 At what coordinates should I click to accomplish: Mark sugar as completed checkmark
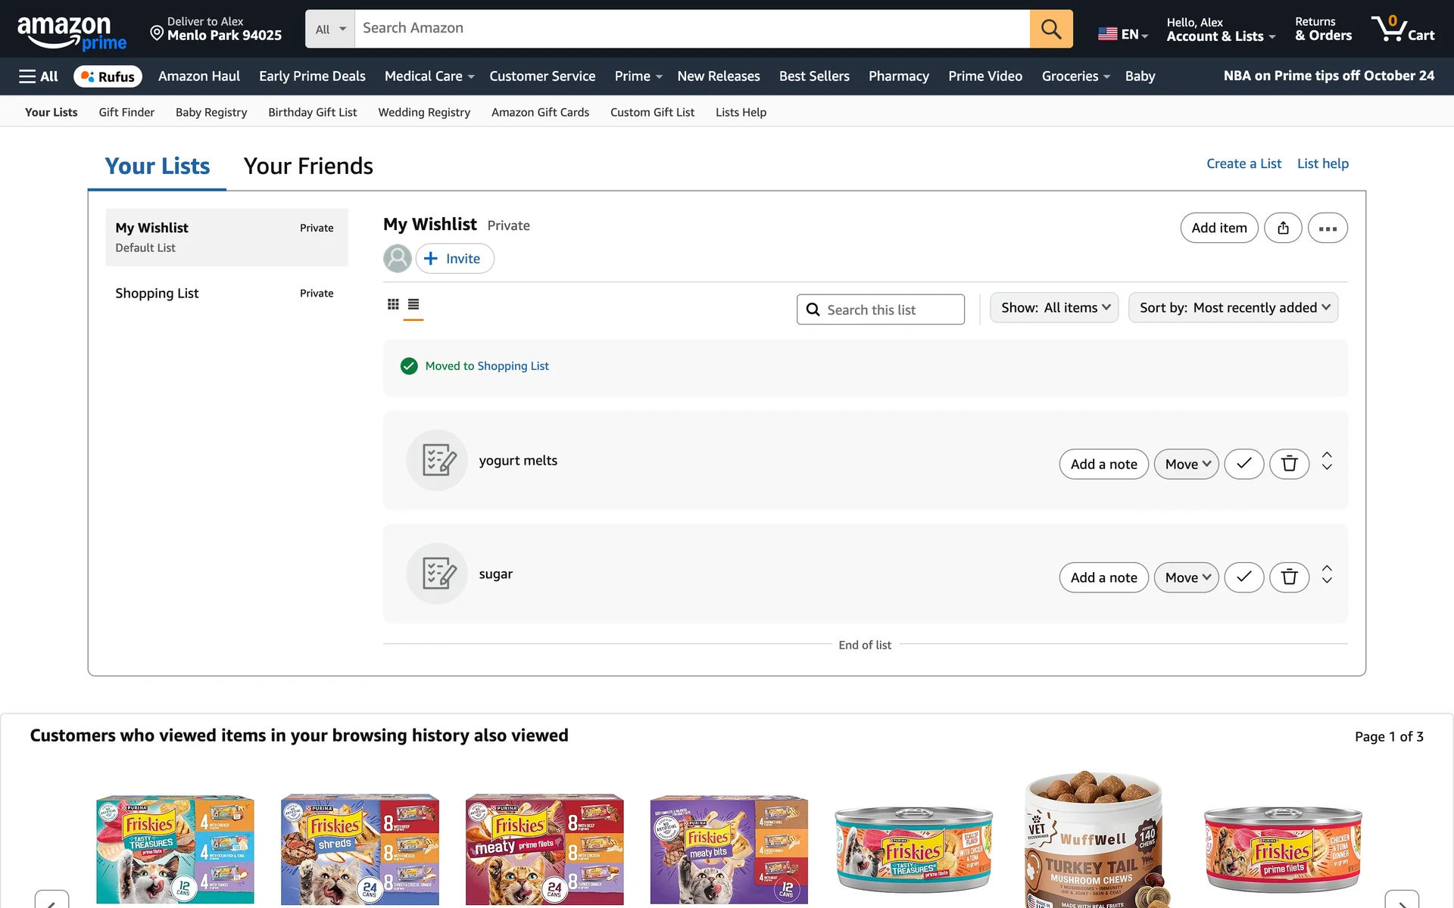tap(1243, 577)
